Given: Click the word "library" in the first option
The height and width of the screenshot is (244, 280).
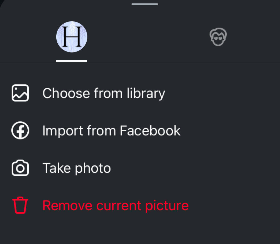Looking at the screenshot, I should click(146, 93).
